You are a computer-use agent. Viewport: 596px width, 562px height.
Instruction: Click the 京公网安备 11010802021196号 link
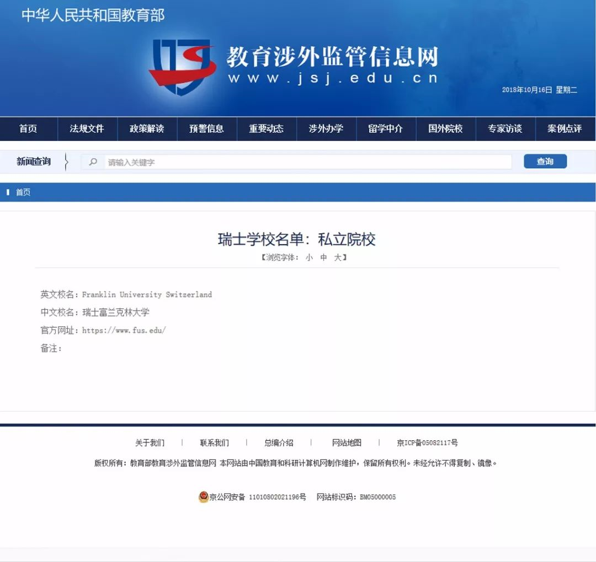click(x=258, y=497)
